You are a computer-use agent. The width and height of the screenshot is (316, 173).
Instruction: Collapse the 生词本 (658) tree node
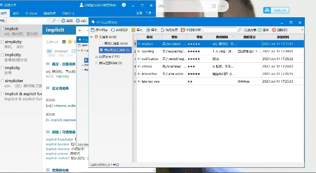click(x=92, y=37)
